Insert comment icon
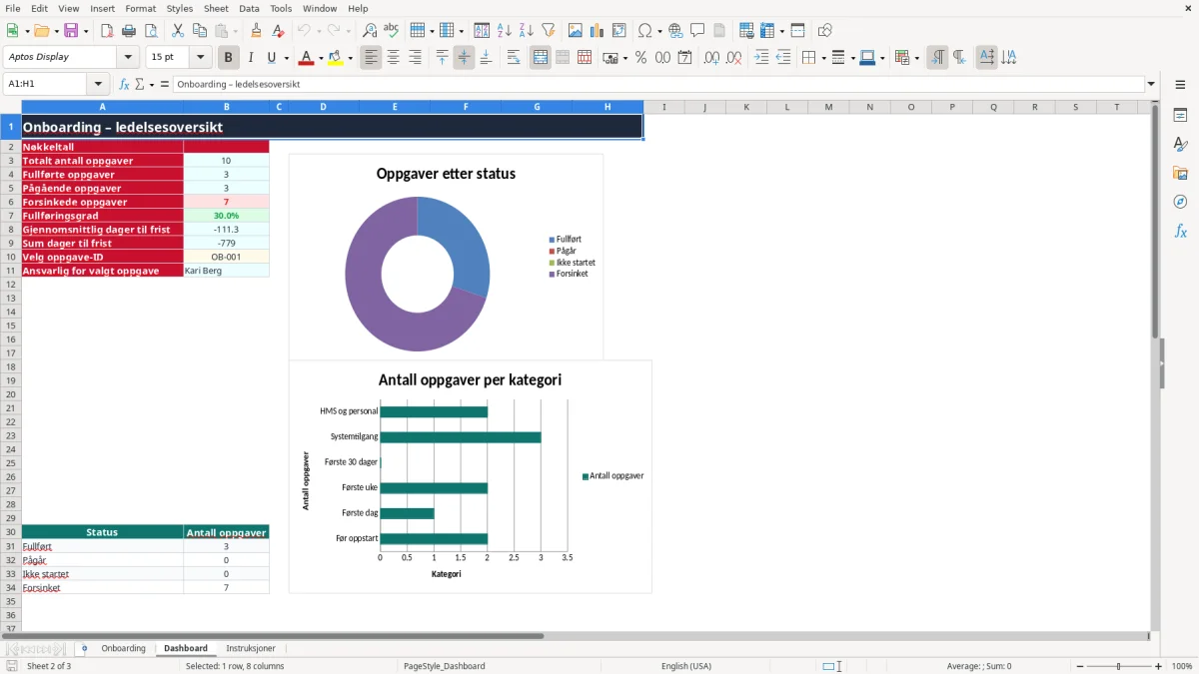The image size is (1199, 674). (x=698, y=31)
